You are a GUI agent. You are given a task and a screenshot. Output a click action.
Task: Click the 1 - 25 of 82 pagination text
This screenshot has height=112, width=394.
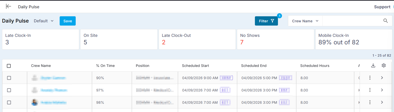382,55
